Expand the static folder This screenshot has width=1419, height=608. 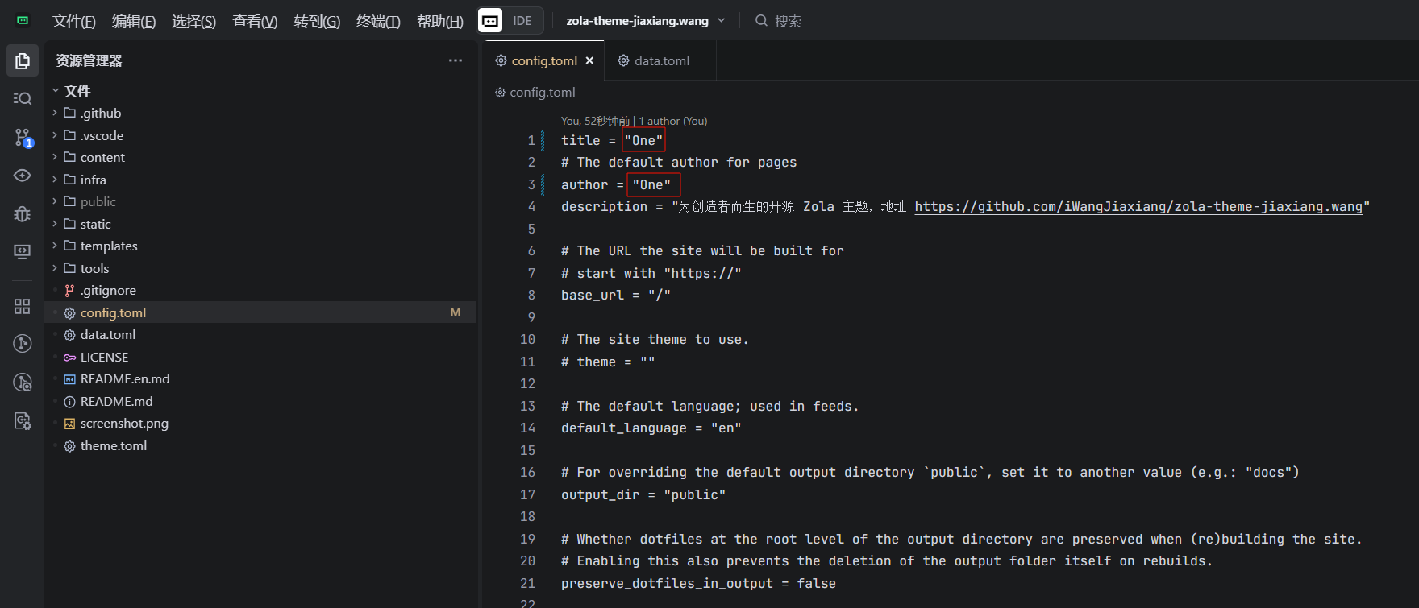pyautogui.click(x=55, y=224)
